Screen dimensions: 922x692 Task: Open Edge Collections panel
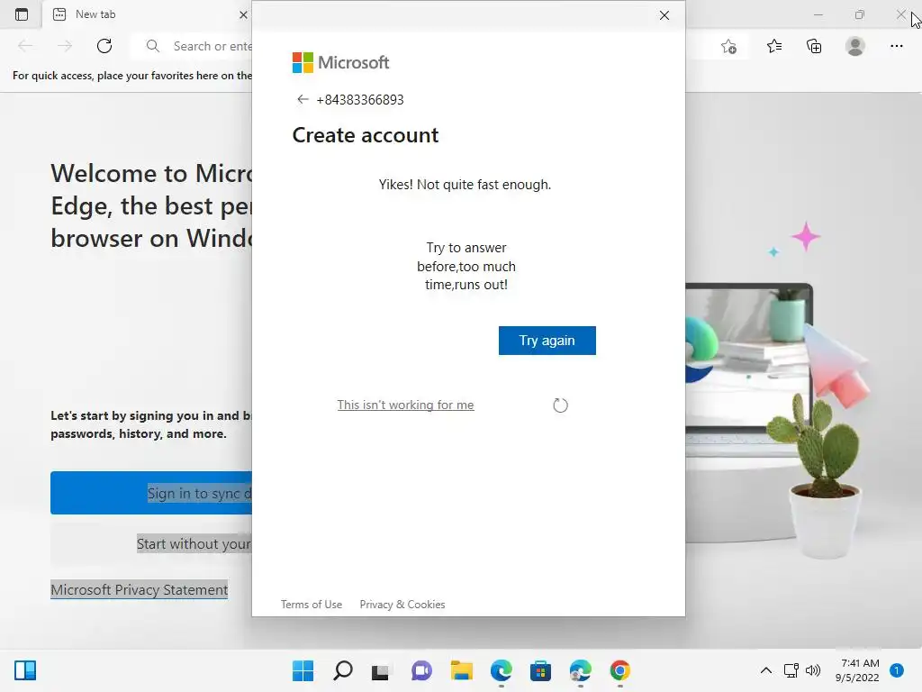tap(814, 46)
